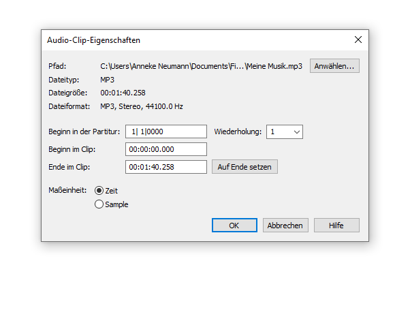This screenshot has width=410, height=310.
Task: Open the Wiederholung dropdown
Action: pyautogui.click(x=285, y=132)
